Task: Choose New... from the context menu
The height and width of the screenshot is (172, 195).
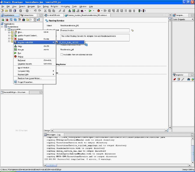Action: [34, 32]
